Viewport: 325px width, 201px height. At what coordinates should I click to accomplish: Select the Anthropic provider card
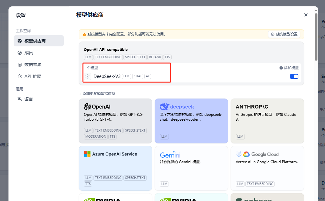pyautogui.click(x=267, y=121)
